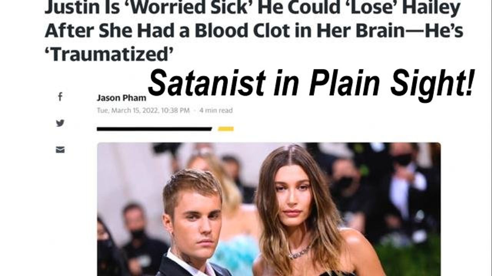Open the red carpet article photo
492x276 pixels.
click(x=269, y=209)
